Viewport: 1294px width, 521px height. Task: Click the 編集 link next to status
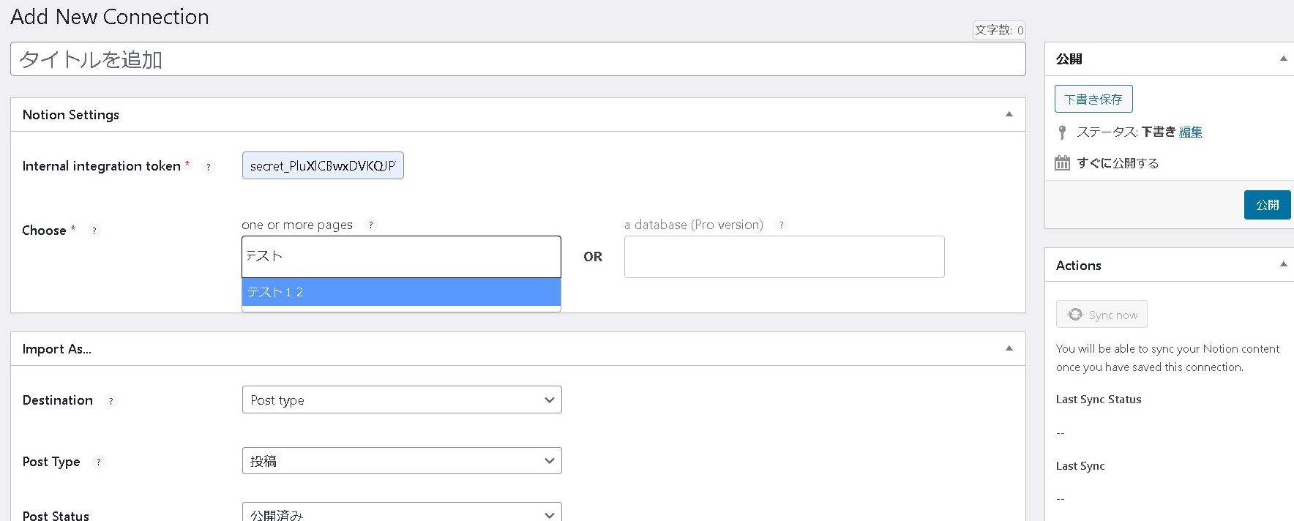coord(1189,132)
